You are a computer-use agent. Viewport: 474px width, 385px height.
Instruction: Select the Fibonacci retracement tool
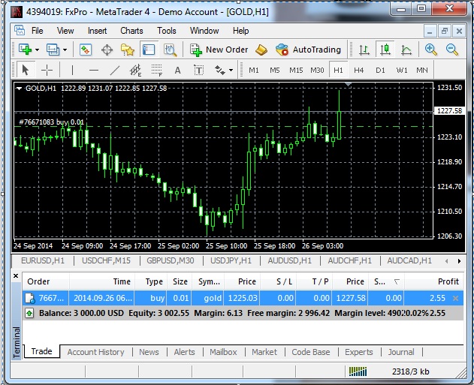(x=156, y=70)
